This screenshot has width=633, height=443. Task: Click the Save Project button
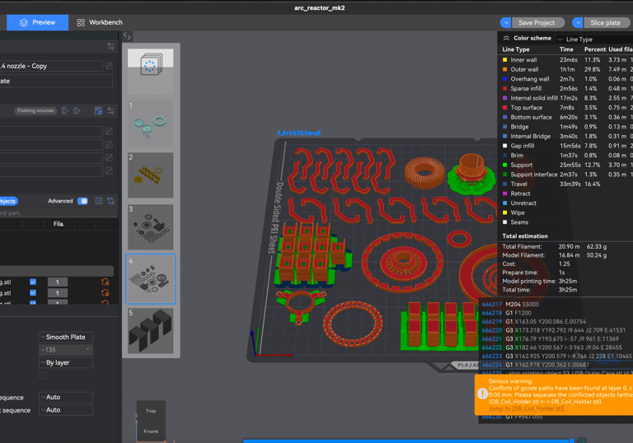pyautogui.click(x=537, y=22)
